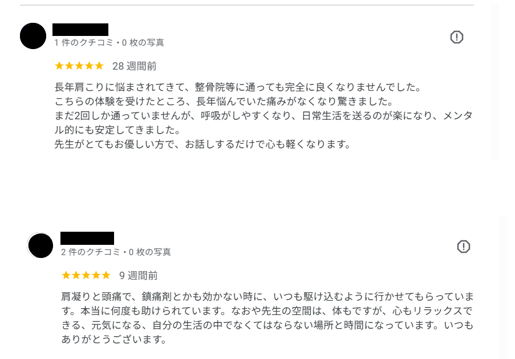The height and width of the screenshot is (359, 515).
Task: Click the fifth star of the 28 週間前 review
Action: pyautogui.click(x=99, y=66)
